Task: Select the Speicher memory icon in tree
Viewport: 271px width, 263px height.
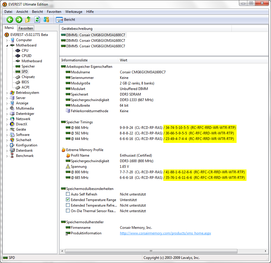Action: point(18,66)
